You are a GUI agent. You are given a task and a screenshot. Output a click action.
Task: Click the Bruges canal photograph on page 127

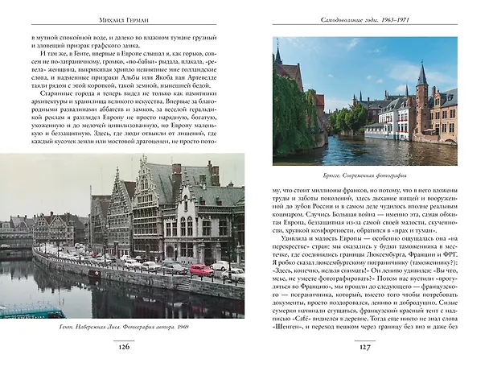click(x=365, y=101)
